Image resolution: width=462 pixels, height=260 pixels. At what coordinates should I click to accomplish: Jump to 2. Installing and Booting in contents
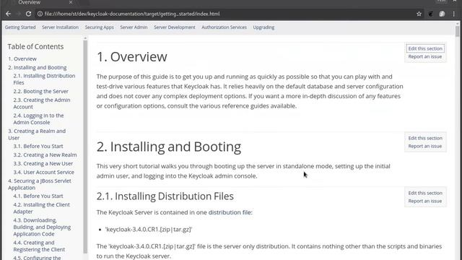pyautogui.click(x=38, y=67)
